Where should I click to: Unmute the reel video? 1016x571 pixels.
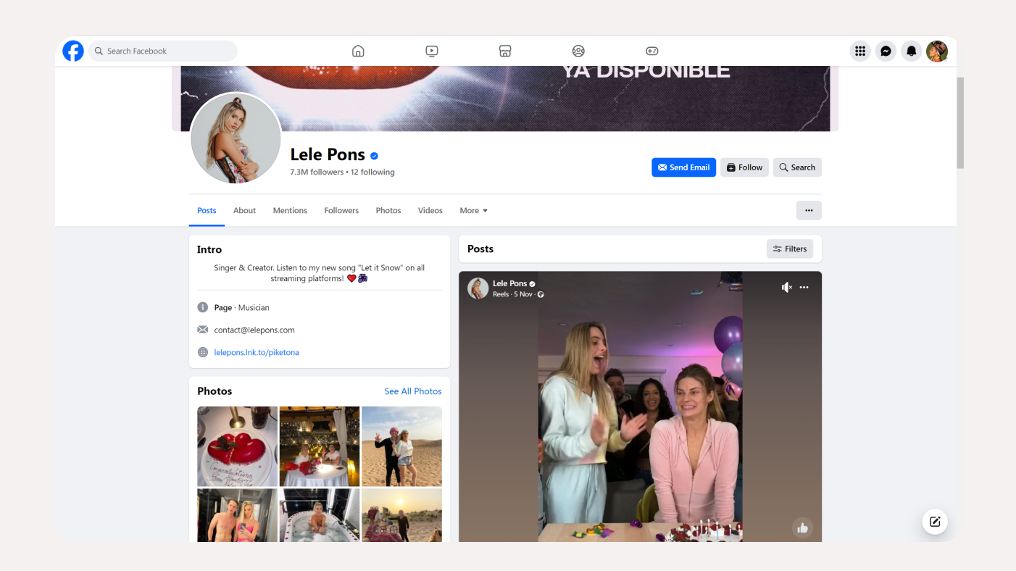(786, 288)
